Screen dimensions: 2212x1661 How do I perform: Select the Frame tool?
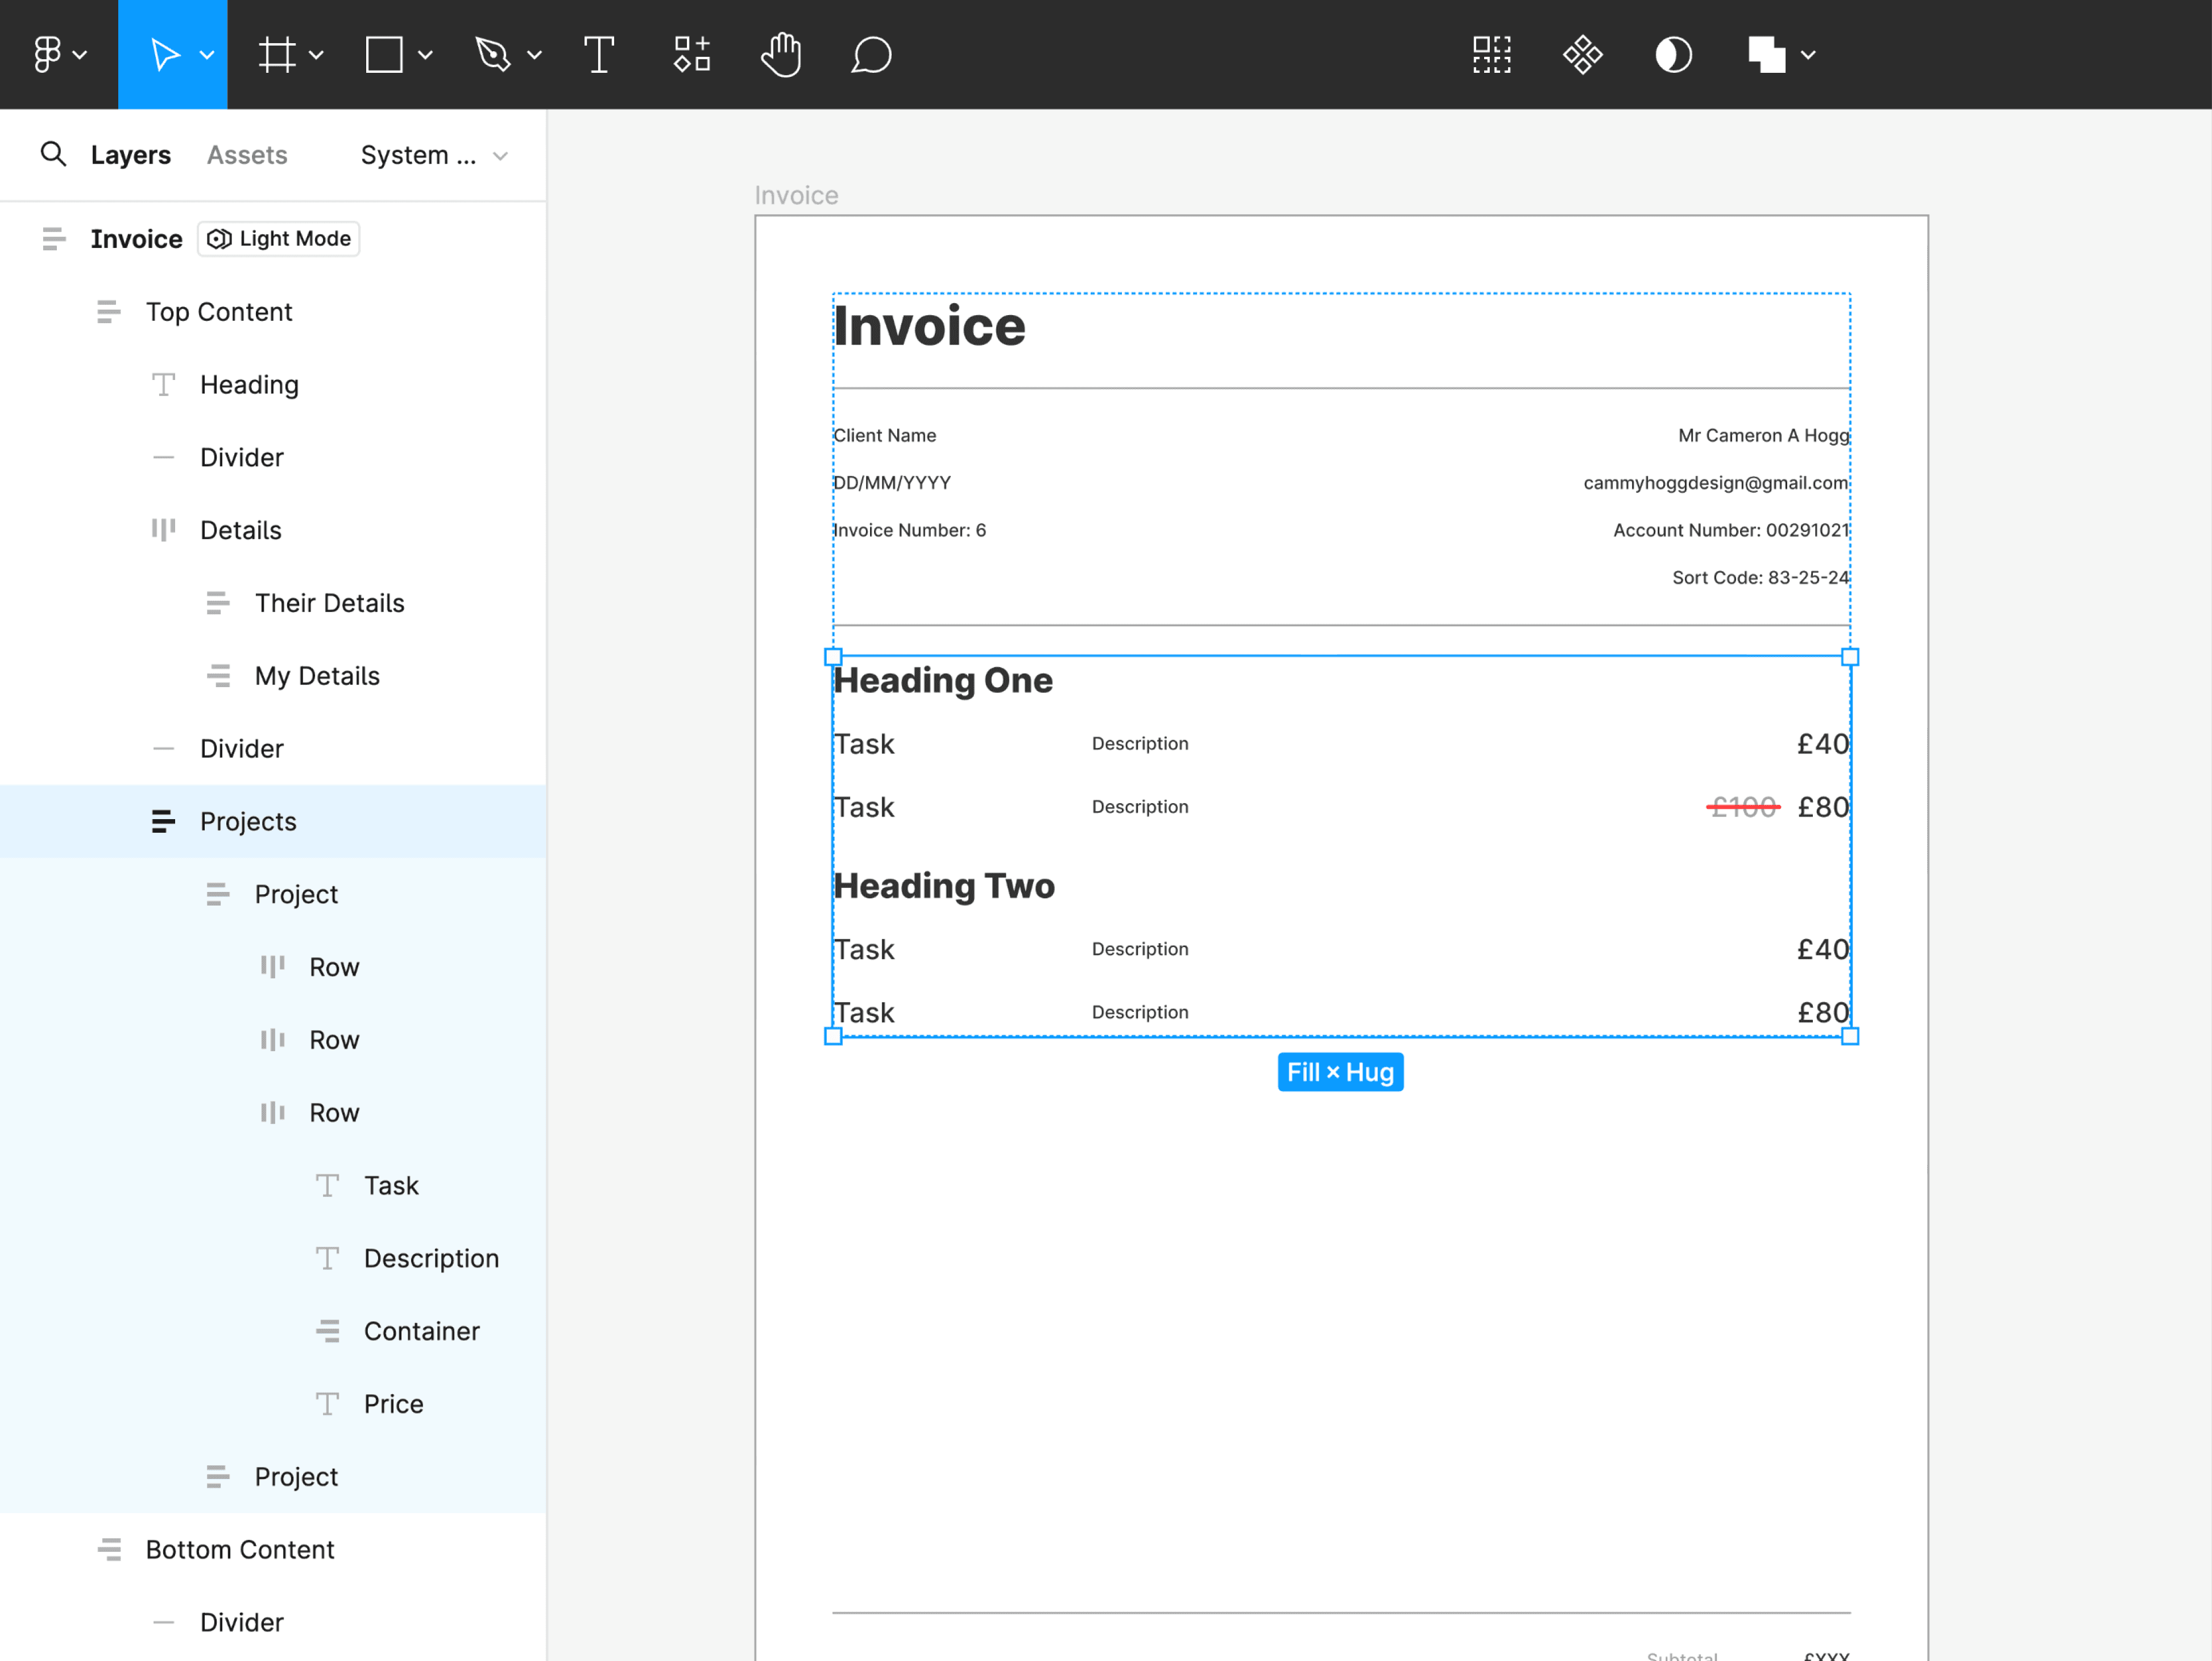click(x=277, y=54)
